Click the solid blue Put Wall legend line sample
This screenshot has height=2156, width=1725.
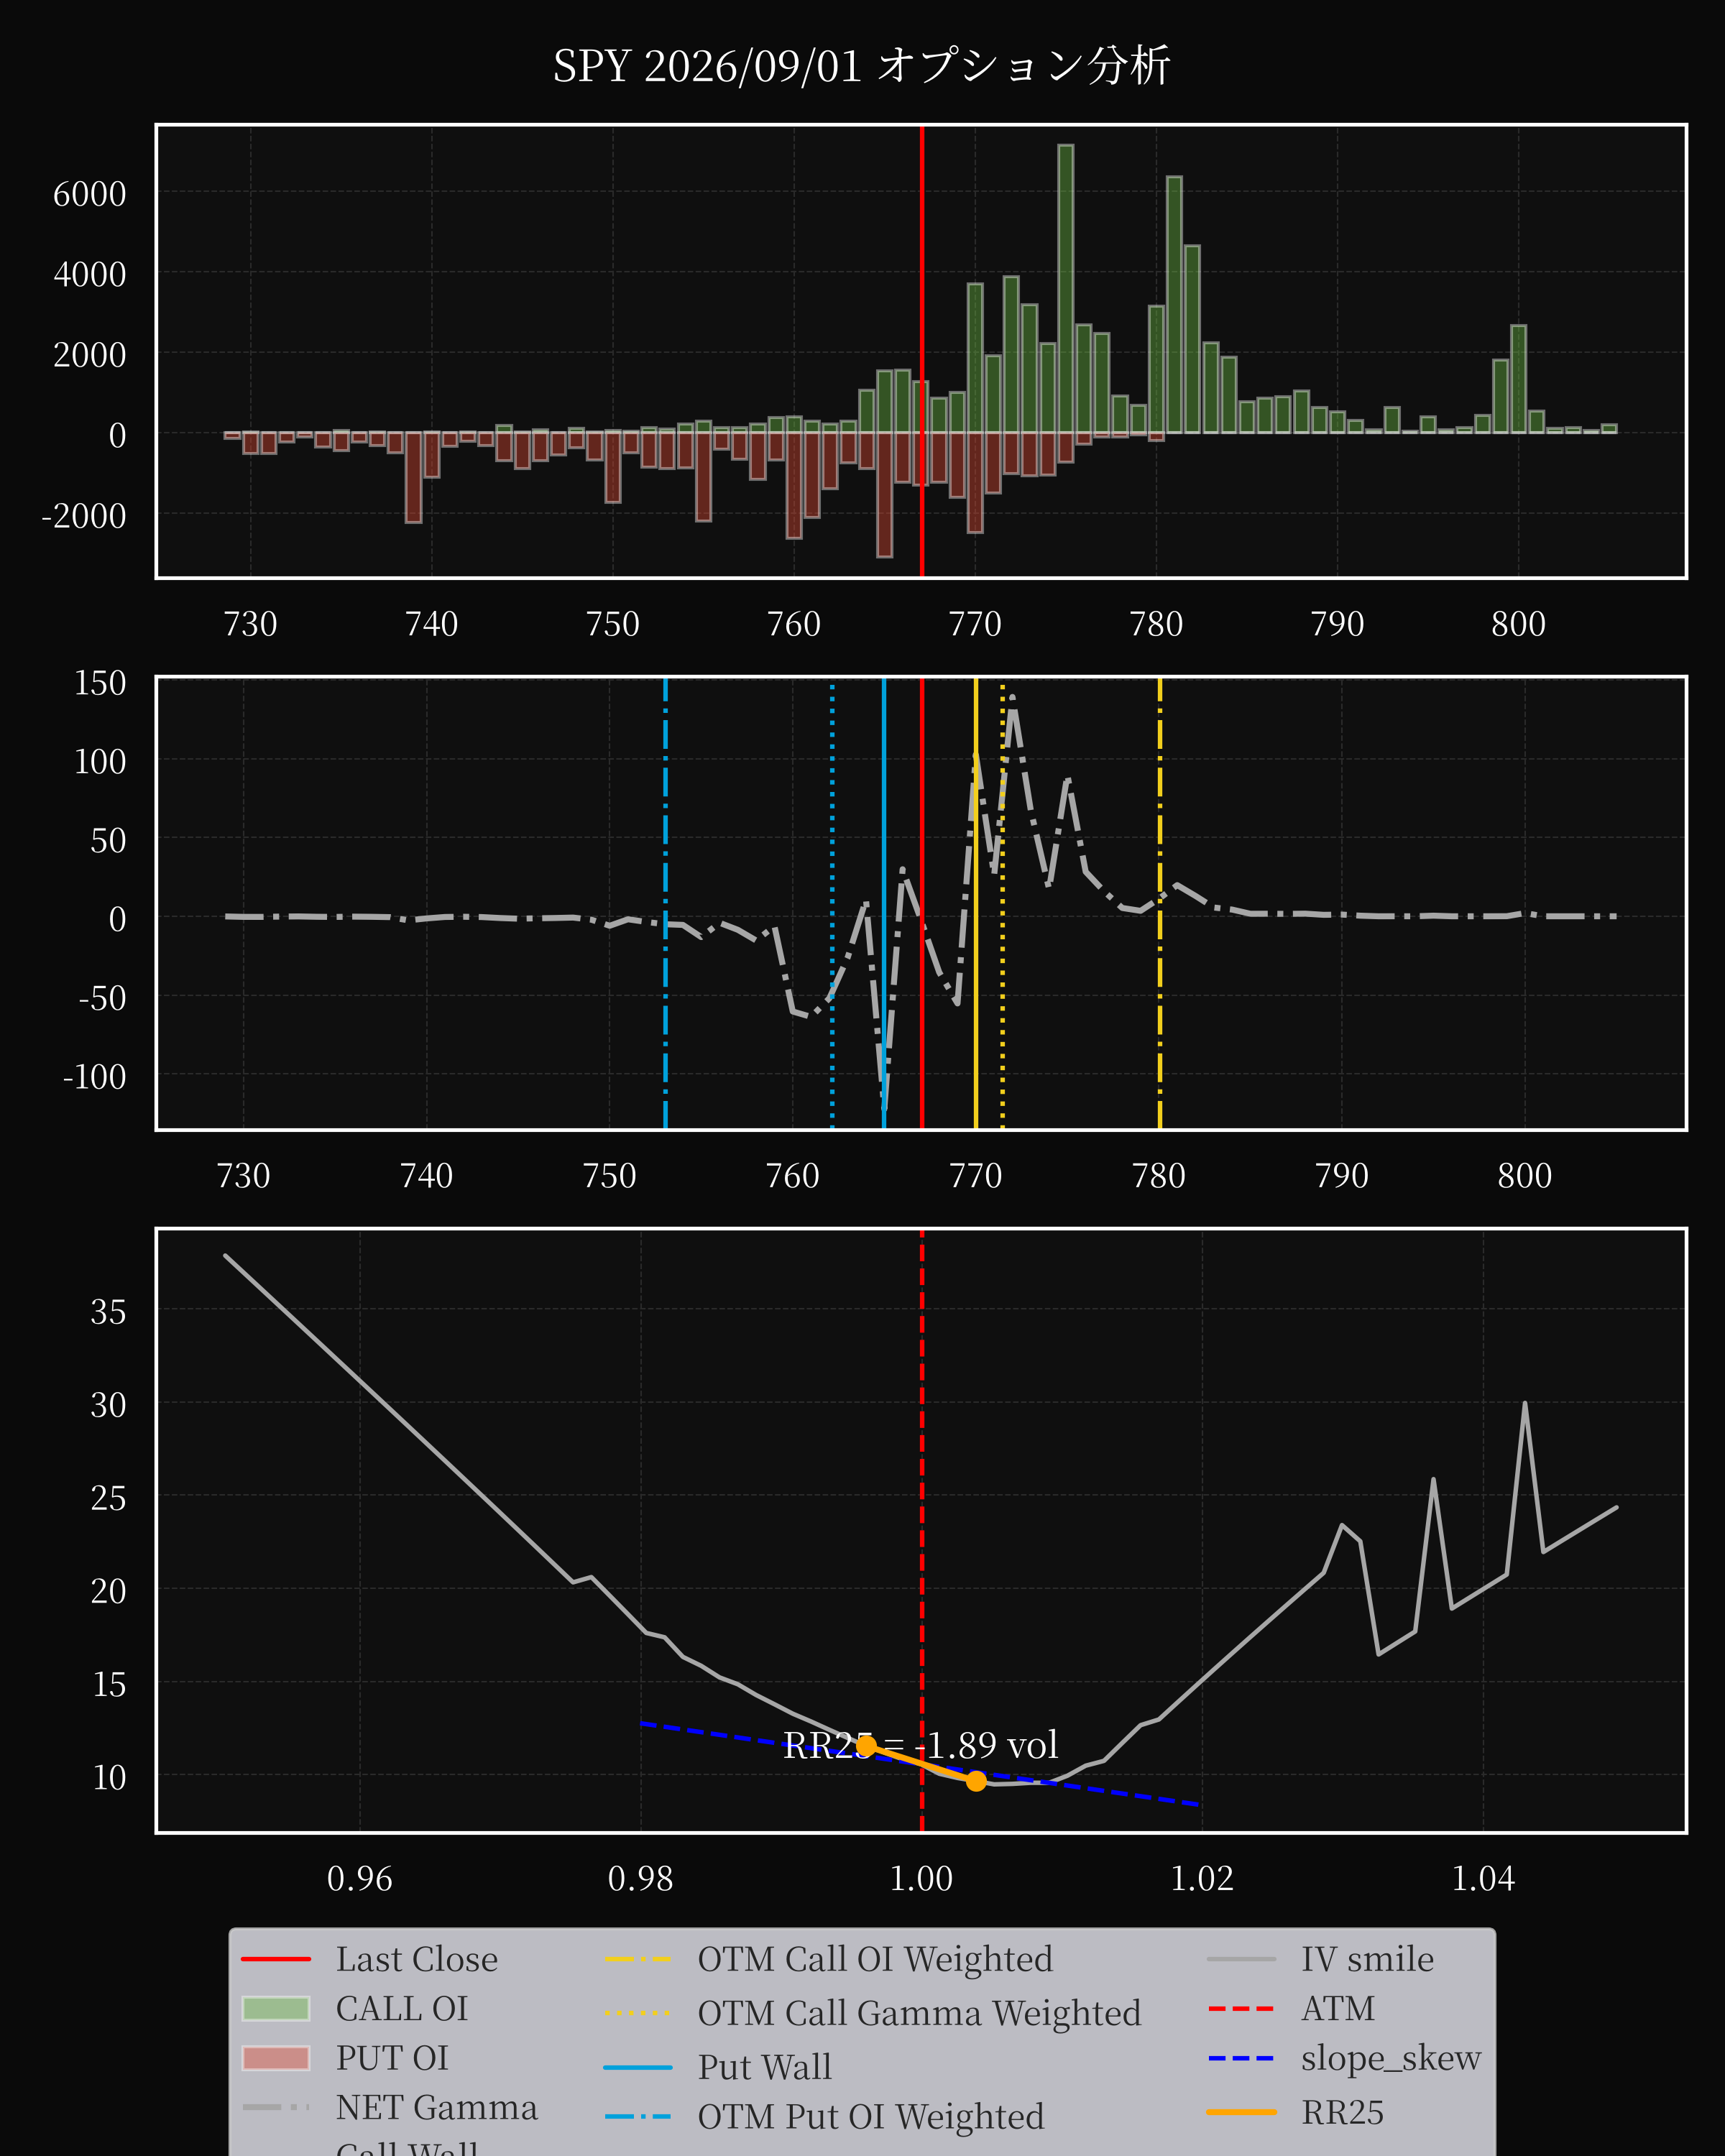click(638, 2067)
